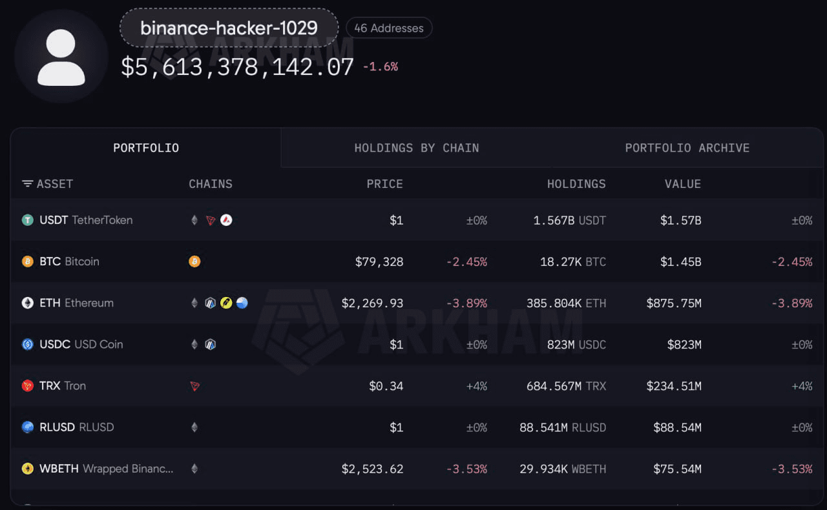Open the USDC USD Coin asset link
Screen dimensions: 827x510
click(81, 344)
